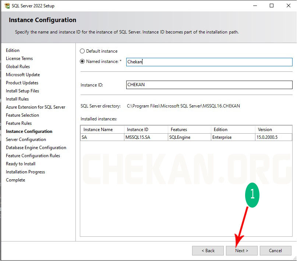297x261 pixels.
Task: Cancel the SQL Server setup
Action: pos(276,251)
